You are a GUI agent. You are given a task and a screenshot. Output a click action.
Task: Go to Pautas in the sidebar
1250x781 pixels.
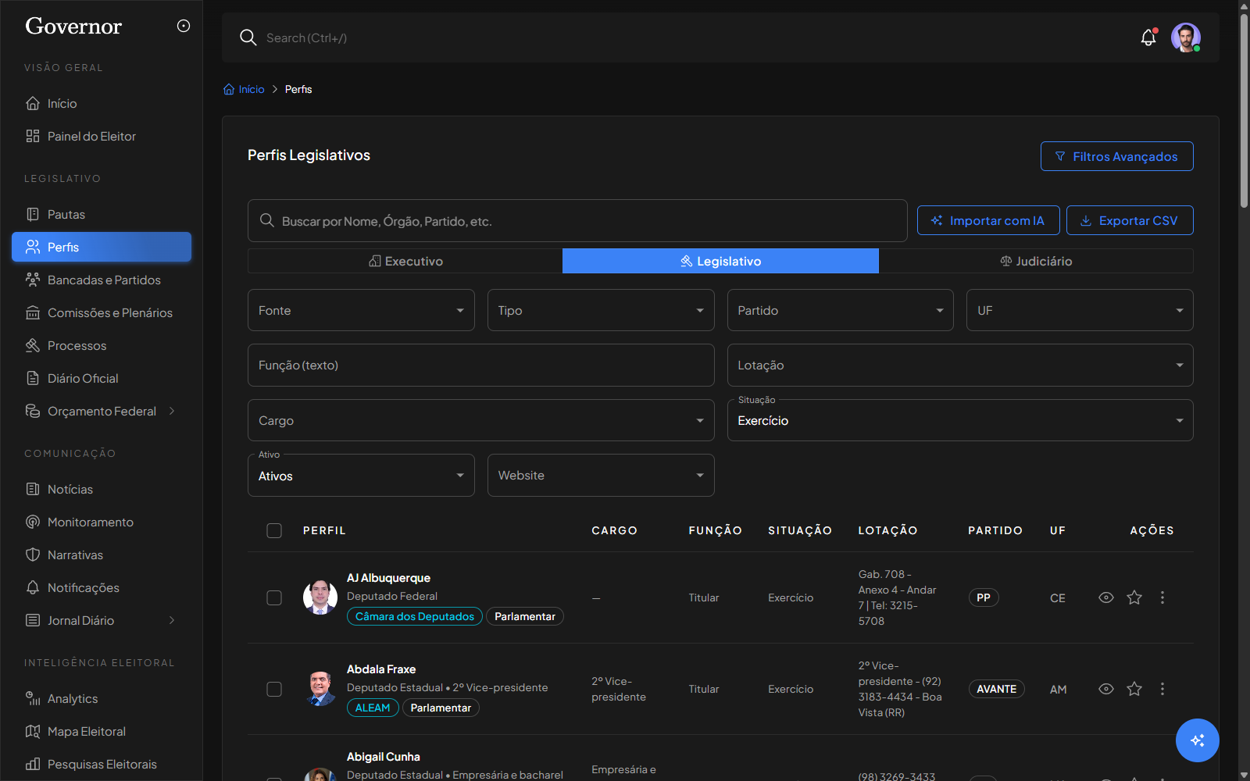(102, 214)
